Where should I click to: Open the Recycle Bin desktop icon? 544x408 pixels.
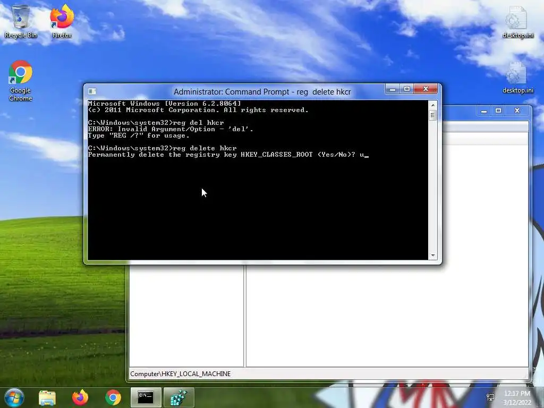pyautogui.click(x=21, y=21)
